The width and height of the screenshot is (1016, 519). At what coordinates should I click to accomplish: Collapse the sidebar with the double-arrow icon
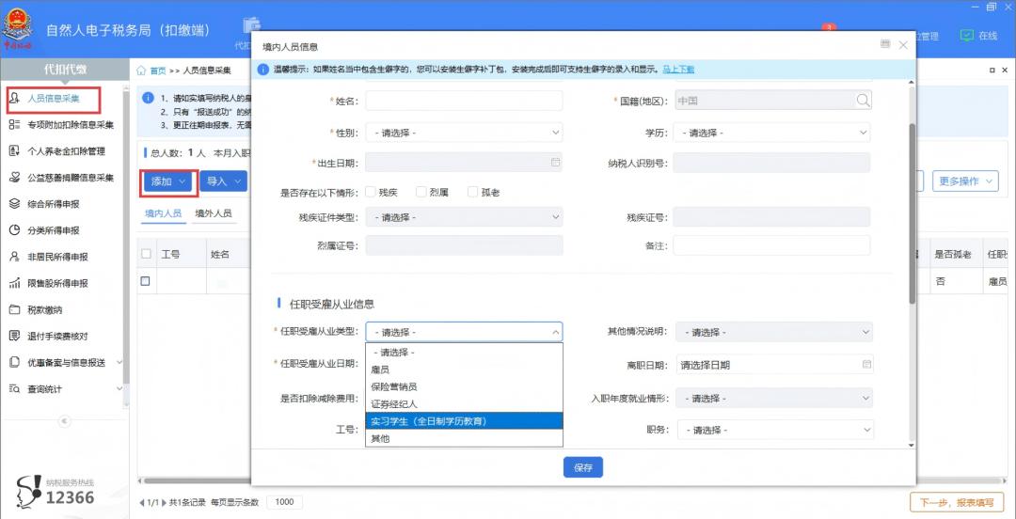[x=65, y=421]
